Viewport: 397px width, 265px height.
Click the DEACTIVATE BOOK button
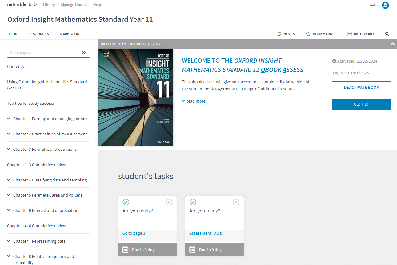pyautogui.click(x=361, y=87)
